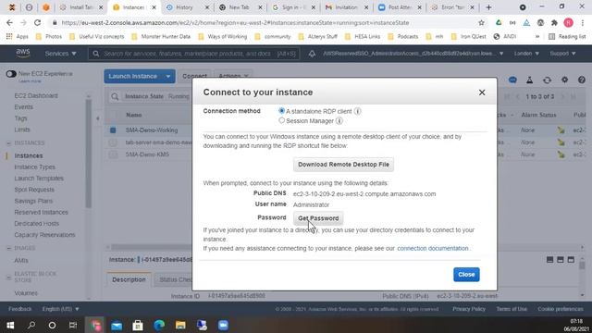
Task: Open Instance Types page
Action: (34, 166)
